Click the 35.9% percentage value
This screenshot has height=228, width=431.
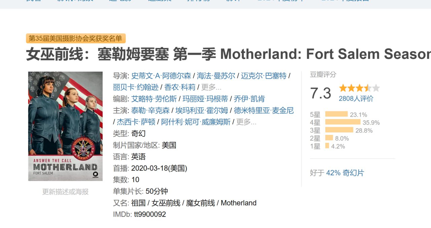point(371,123)
